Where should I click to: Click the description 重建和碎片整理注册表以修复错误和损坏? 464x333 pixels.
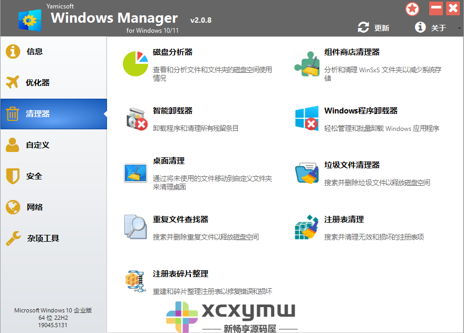click(x=212, y=291)
